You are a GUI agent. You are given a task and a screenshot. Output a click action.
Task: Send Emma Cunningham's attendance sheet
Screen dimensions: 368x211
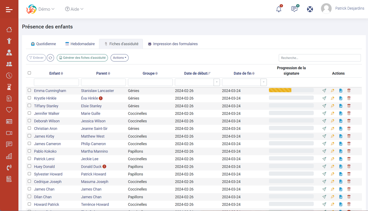click(x=324, y=91)
